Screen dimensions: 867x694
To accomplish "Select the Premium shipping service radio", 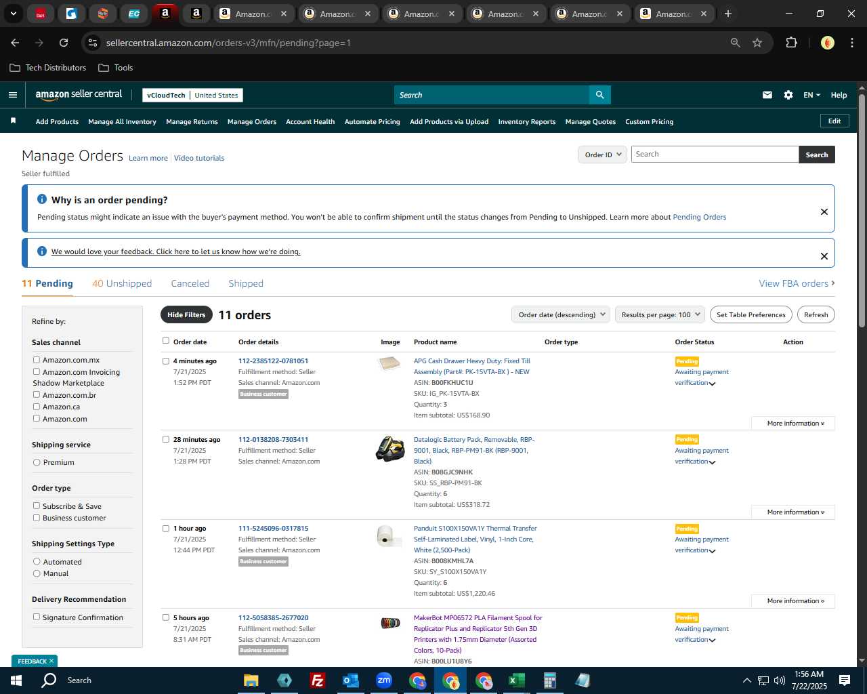I will (37, 462).
